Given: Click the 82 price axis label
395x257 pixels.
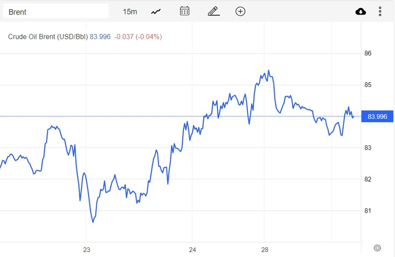Looking at the screenshot, I should (368, 179).
